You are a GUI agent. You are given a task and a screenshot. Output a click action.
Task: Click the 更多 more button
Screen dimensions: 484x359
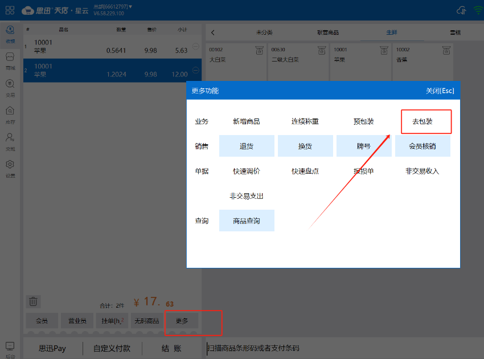click(182, 321)
